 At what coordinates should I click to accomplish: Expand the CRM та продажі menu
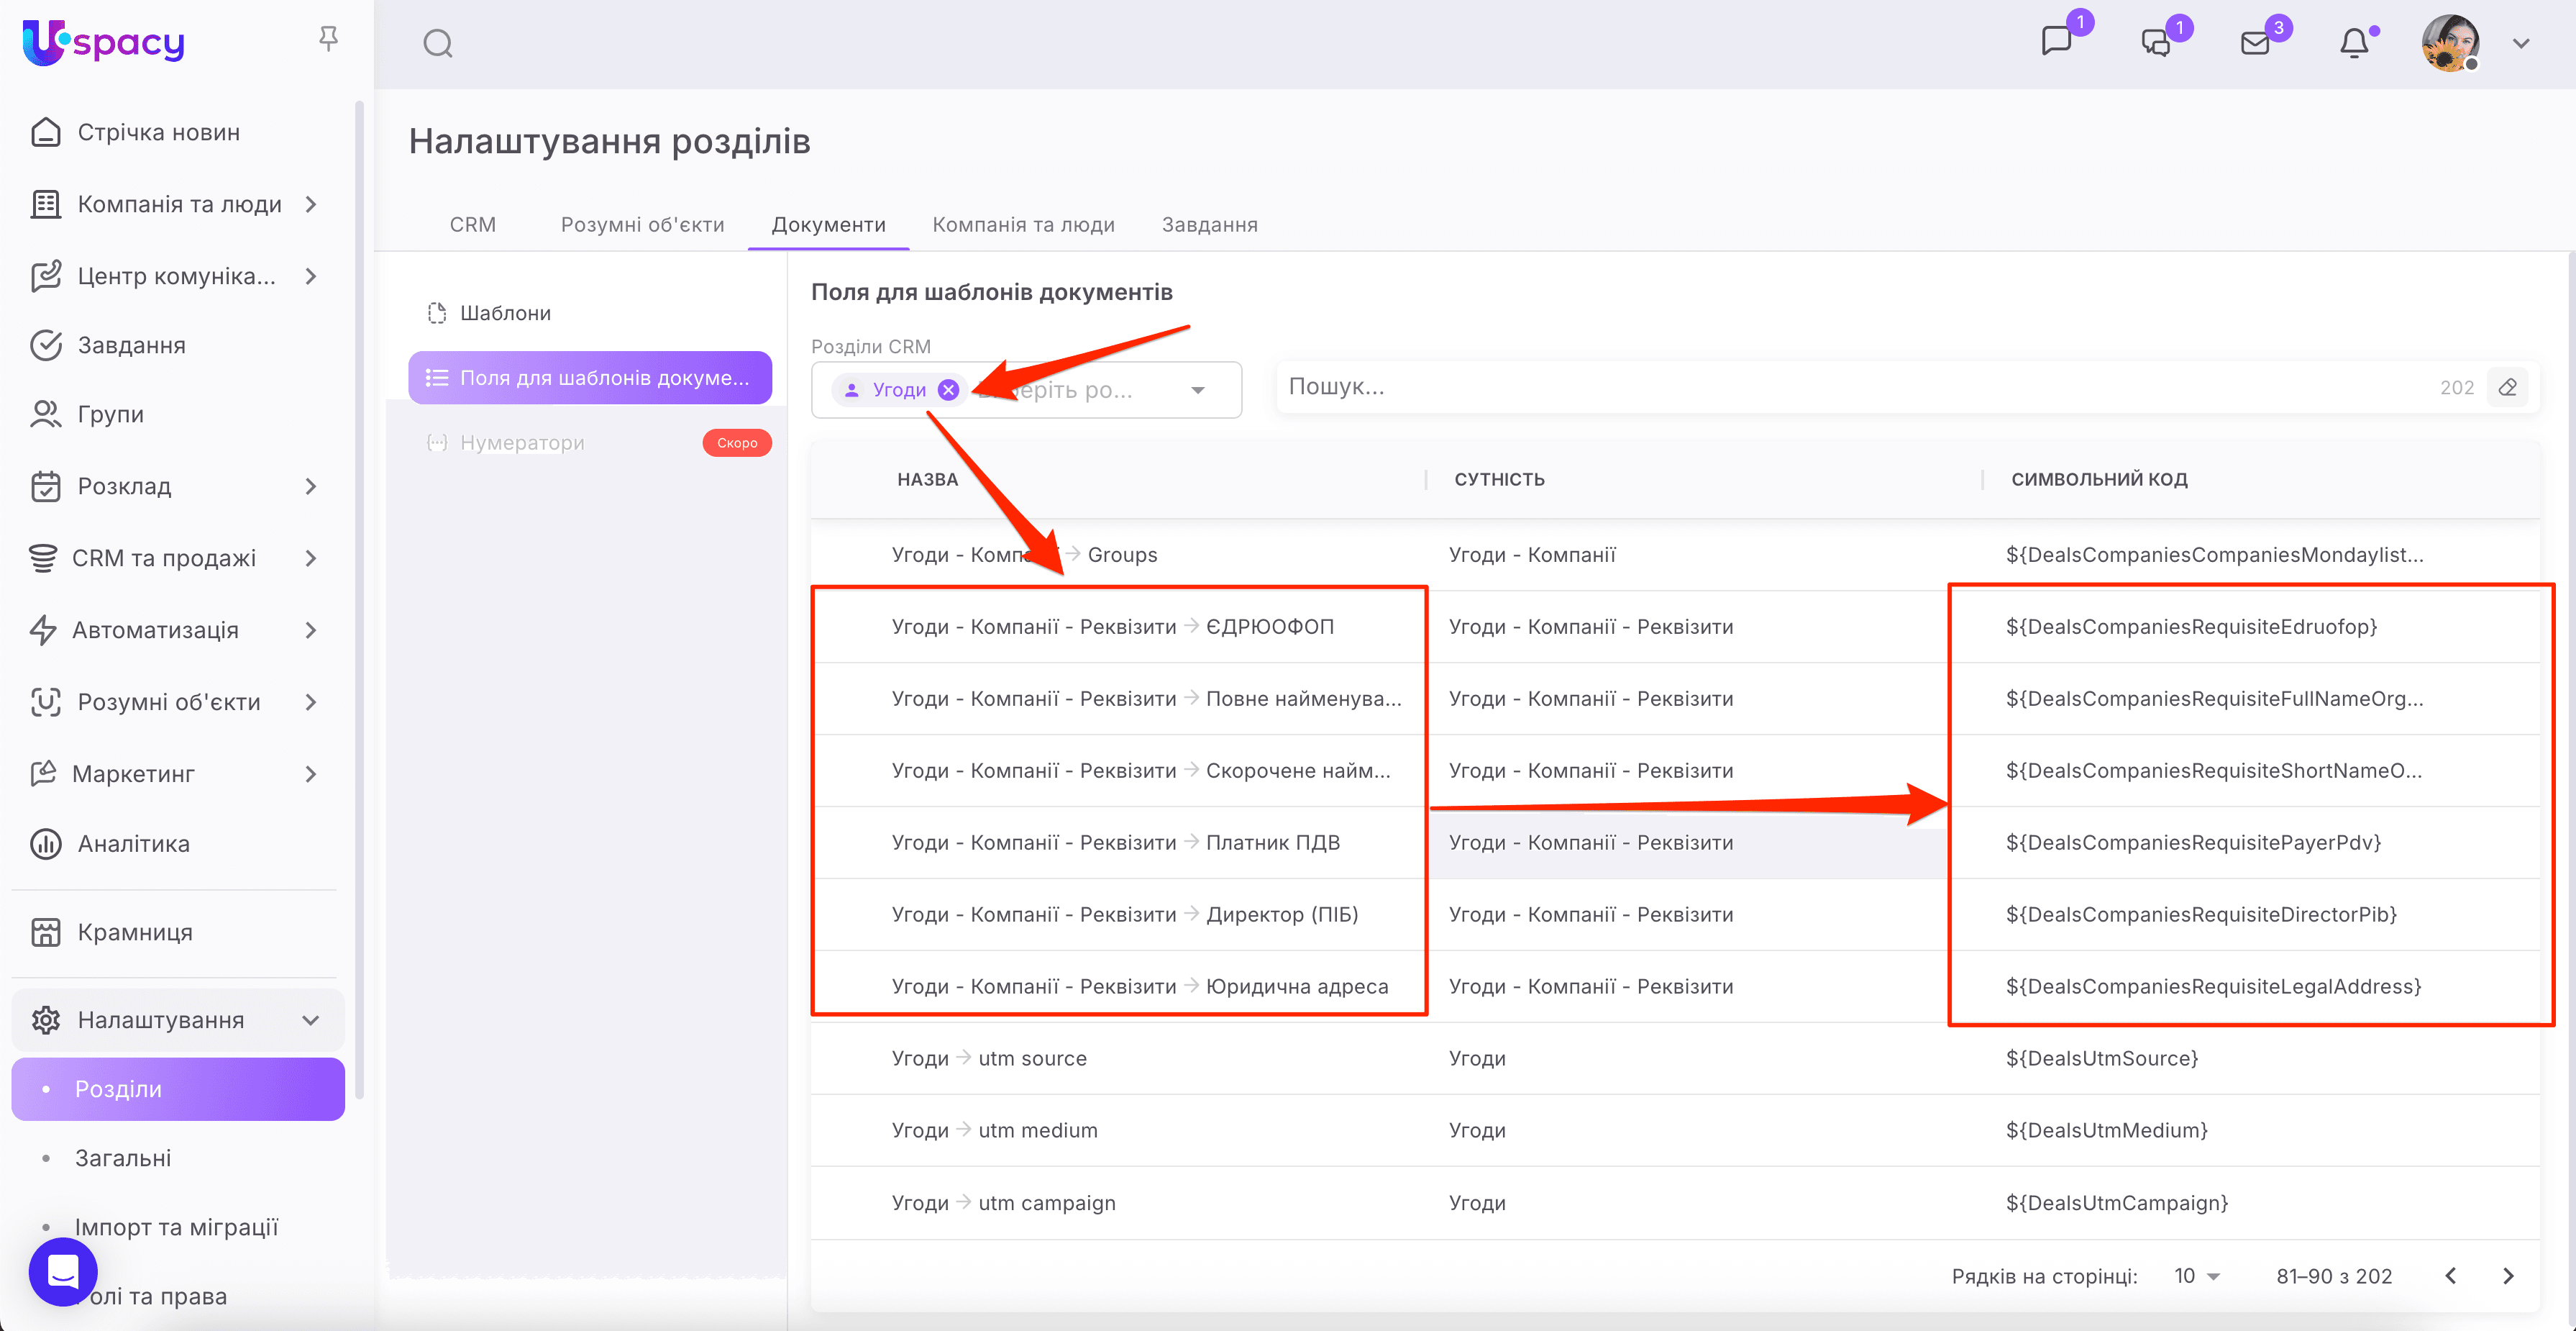(311, 558)
